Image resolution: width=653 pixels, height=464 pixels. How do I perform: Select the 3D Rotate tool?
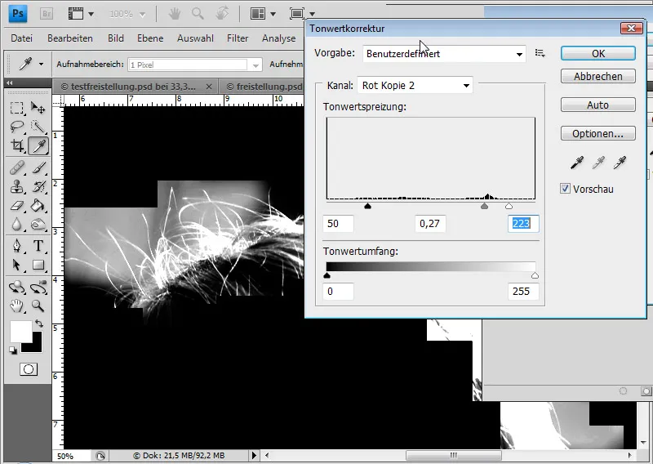[17, 288]
